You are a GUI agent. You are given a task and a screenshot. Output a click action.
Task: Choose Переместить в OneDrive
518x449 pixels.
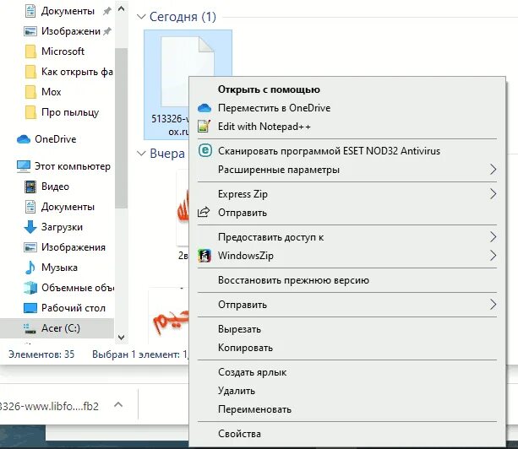[x=346, y=108]
